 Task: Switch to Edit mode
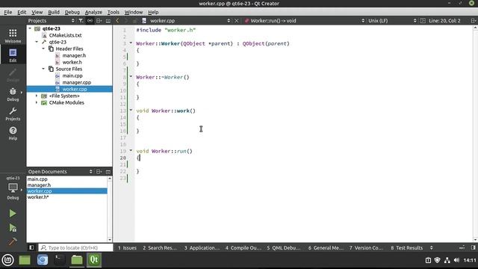coord(13,55)
